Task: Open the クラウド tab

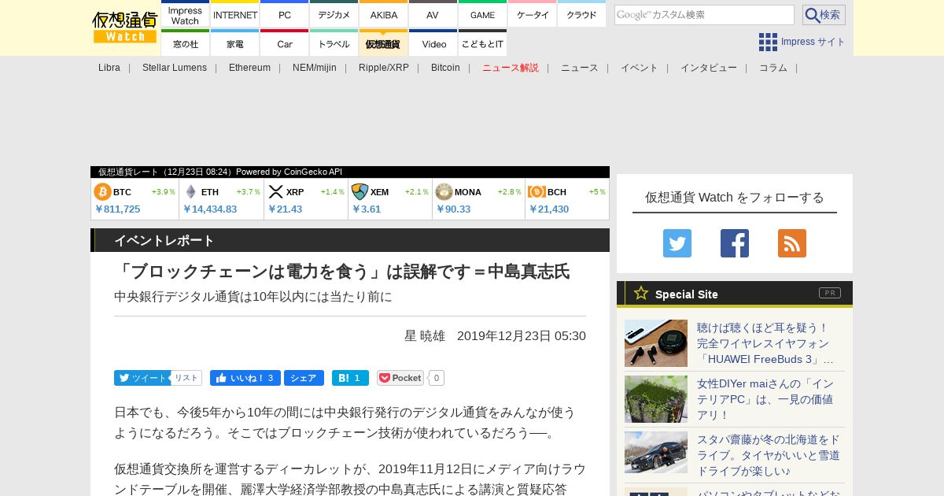Action: click(x=581, y=15)
